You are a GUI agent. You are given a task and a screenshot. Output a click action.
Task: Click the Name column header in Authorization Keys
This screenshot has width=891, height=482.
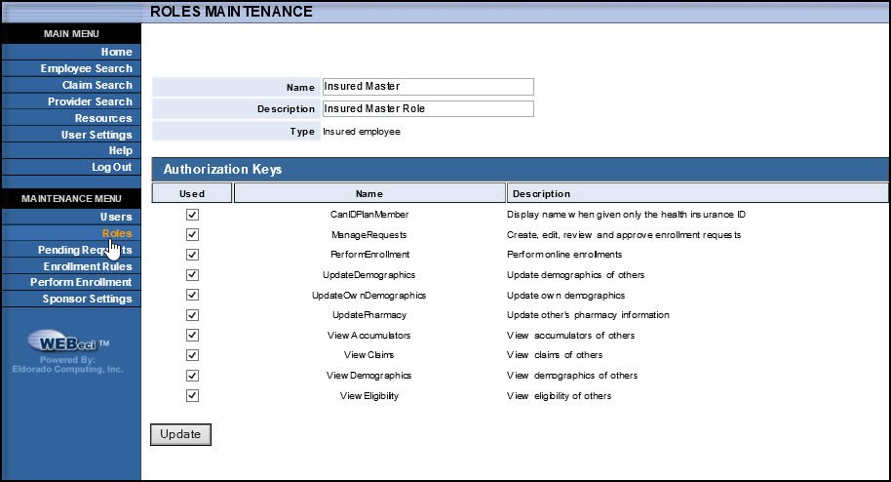click(369, 193)
